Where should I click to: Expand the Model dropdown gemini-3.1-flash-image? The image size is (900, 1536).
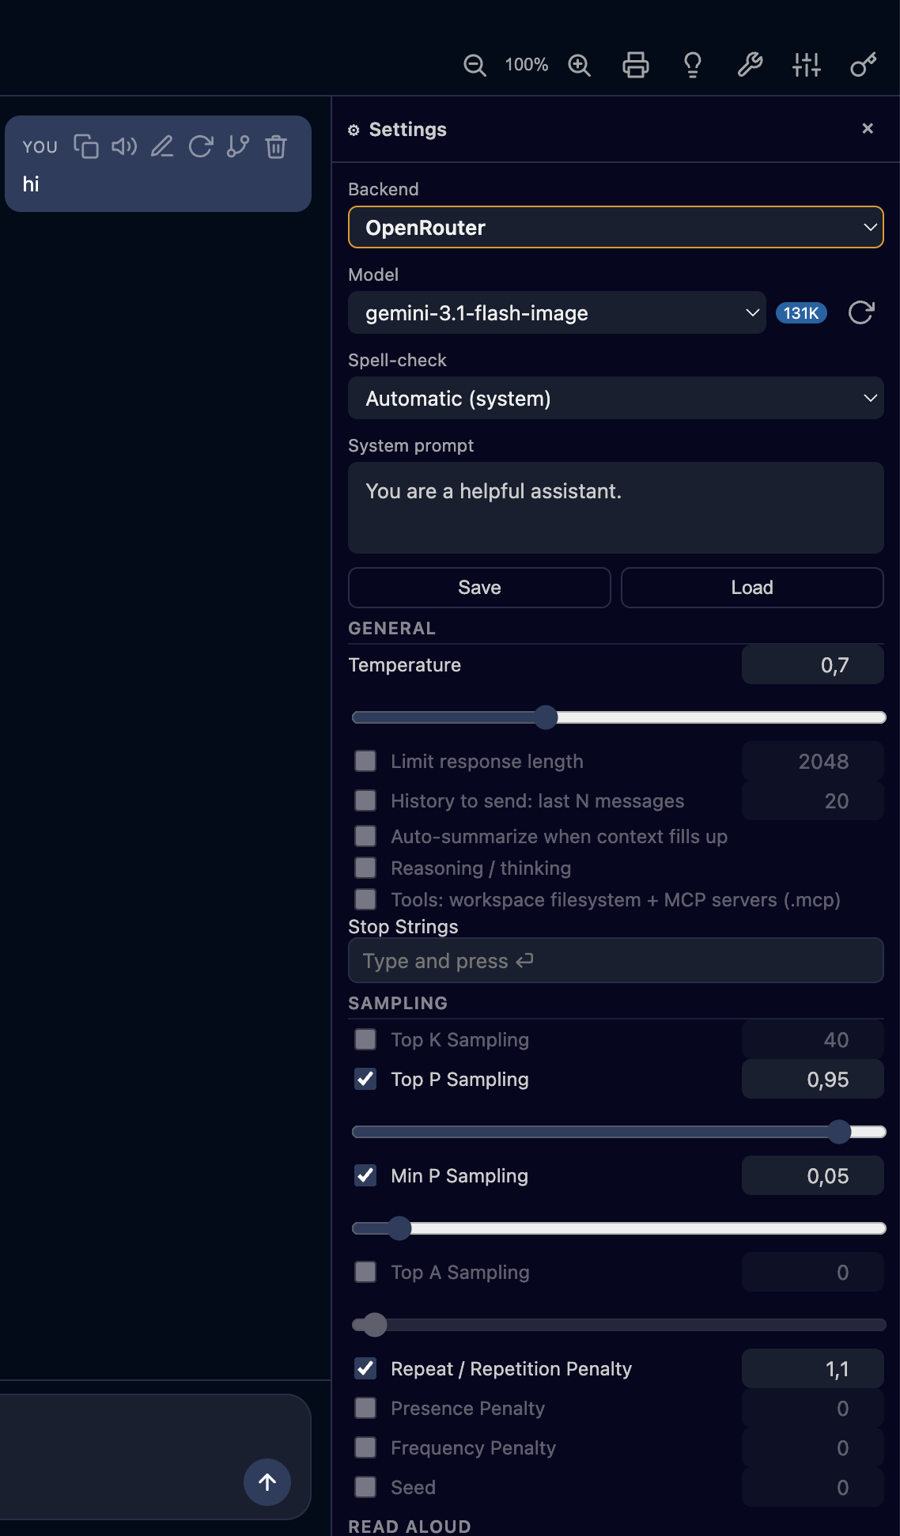pyautogui.click(x=557, y=312)
